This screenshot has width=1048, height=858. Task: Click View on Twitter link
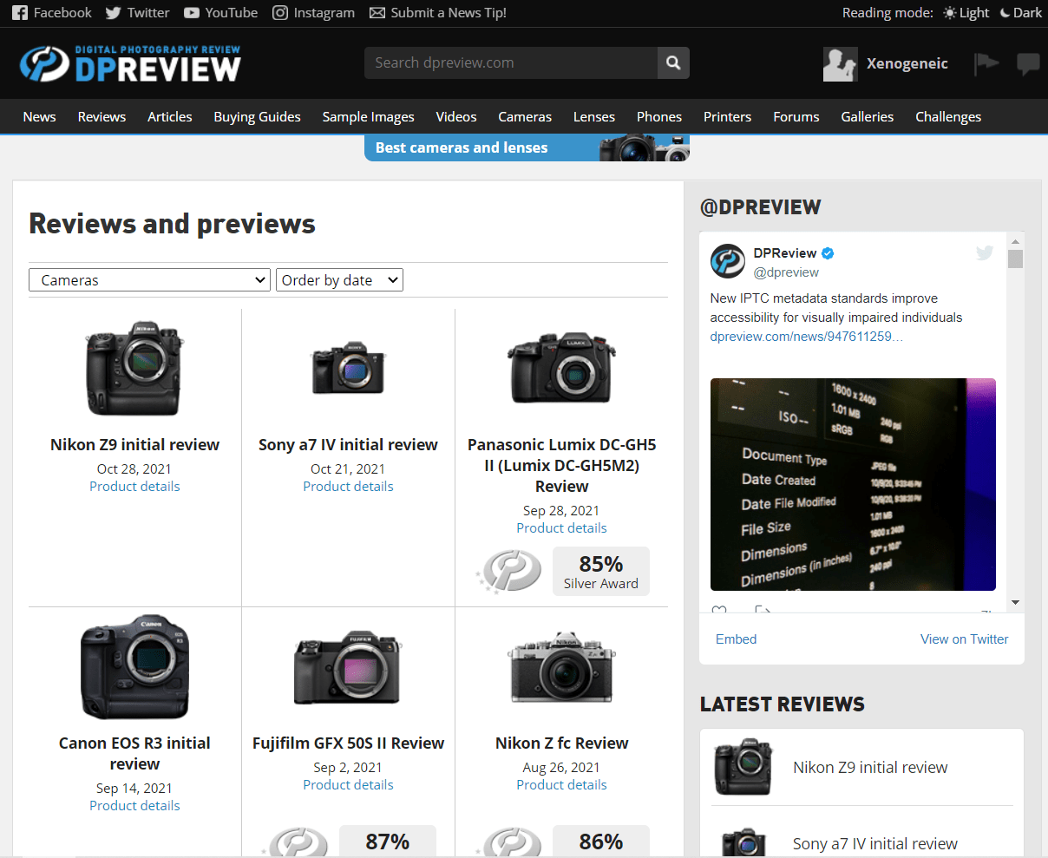click(964, 639)
